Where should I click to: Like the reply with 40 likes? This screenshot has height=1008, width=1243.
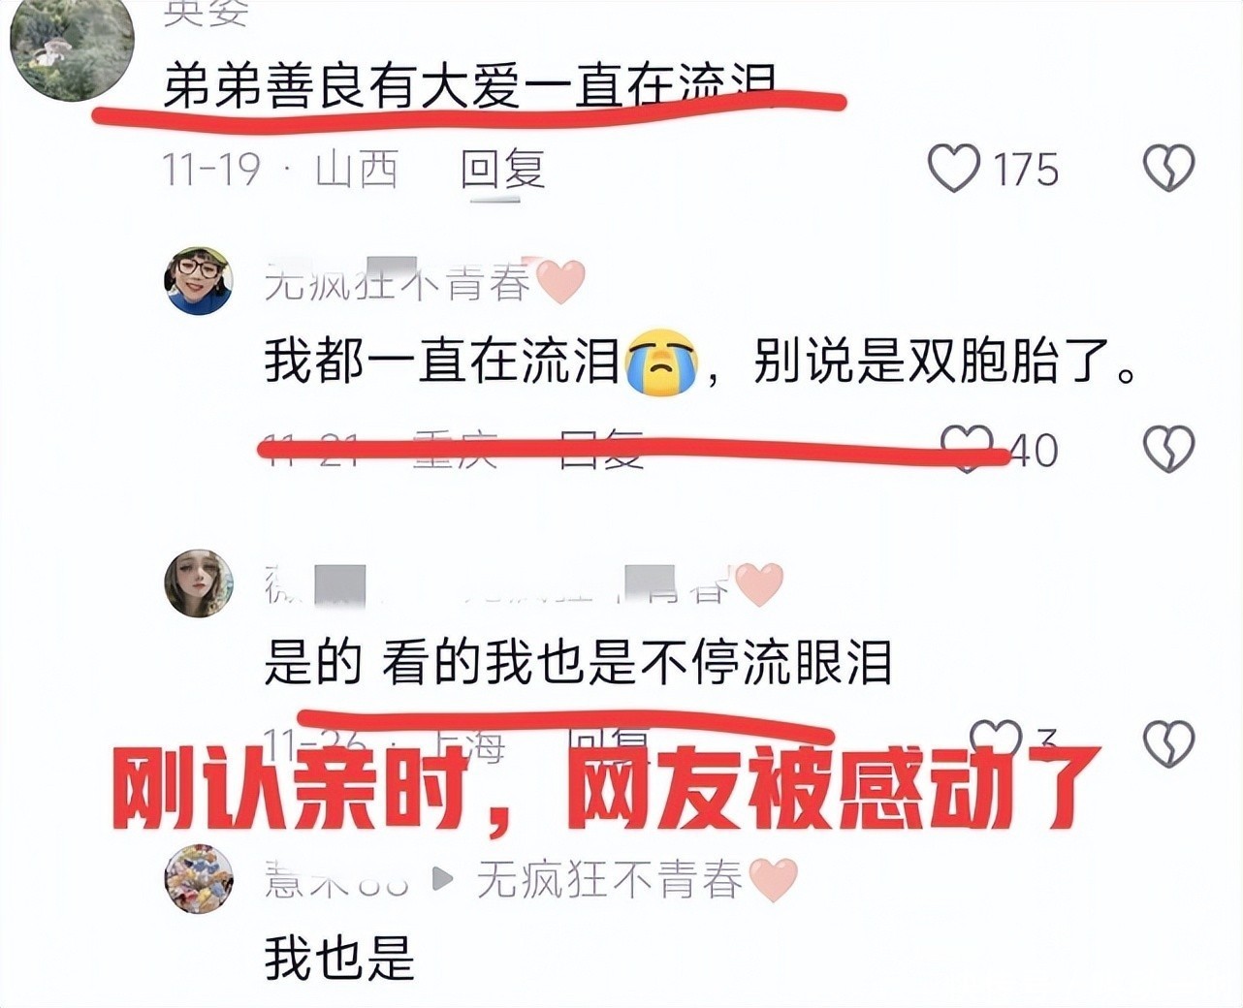coord(969,449)
